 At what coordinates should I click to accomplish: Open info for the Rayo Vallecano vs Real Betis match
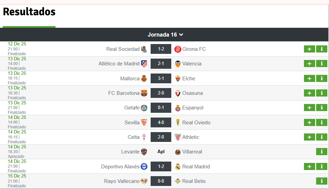coord(322,181)
